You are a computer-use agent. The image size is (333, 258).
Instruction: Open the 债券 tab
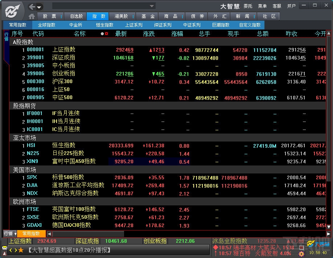click(x=197, y=16)
